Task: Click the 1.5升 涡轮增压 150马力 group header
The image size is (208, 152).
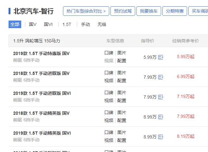Action: (x=36, y=41)
